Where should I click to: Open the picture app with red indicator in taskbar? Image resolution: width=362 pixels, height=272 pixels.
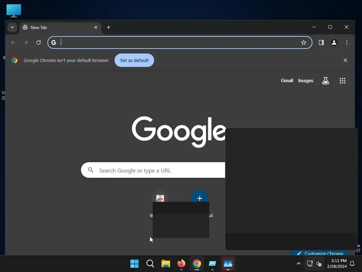pyautogui.click(x=228, y=263)
